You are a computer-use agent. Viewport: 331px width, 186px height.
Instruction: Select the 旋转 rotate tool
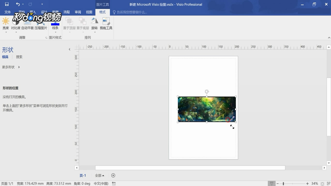tap(94, 24)
